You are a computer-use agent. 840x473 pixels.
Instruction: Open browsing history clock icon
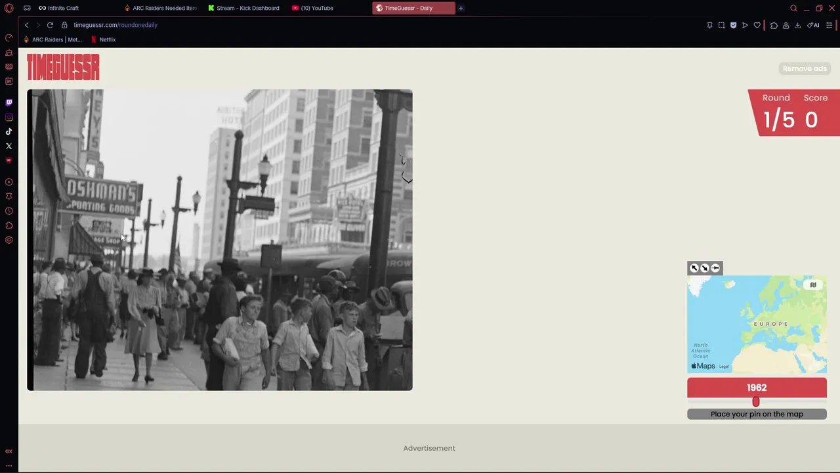tap(9, 211)
